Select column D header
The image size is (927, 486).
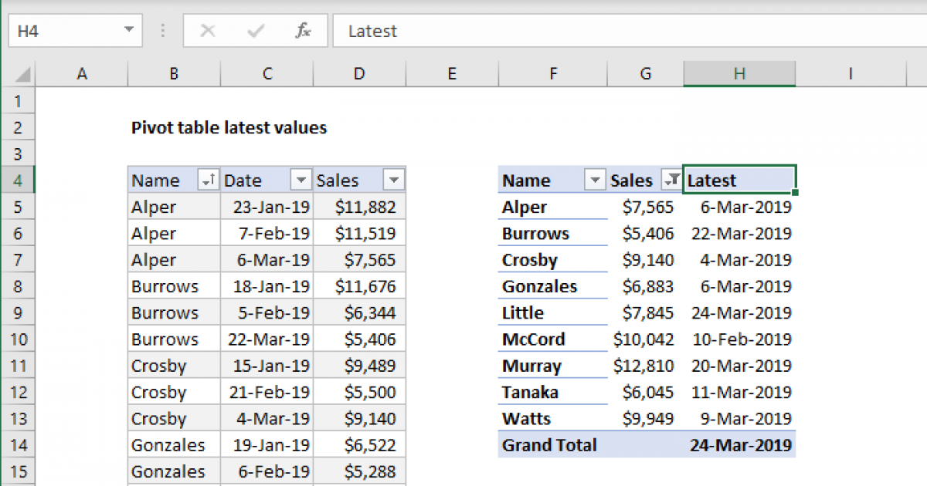pyautogui.click(x=359, y=74)
